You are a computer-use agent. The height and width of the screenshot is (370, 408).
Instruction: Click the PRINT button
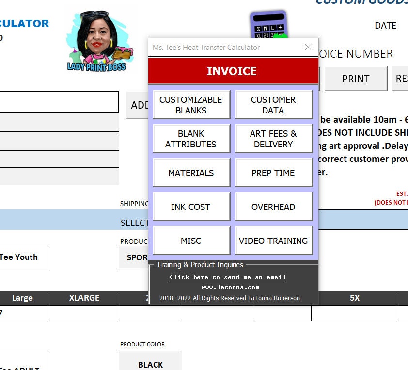[x=356, y=79]
